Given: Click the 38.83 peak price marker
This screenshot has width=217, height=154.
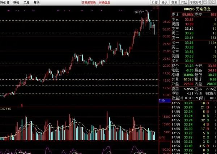Looking at the screenshot, I should coord(138,12).
